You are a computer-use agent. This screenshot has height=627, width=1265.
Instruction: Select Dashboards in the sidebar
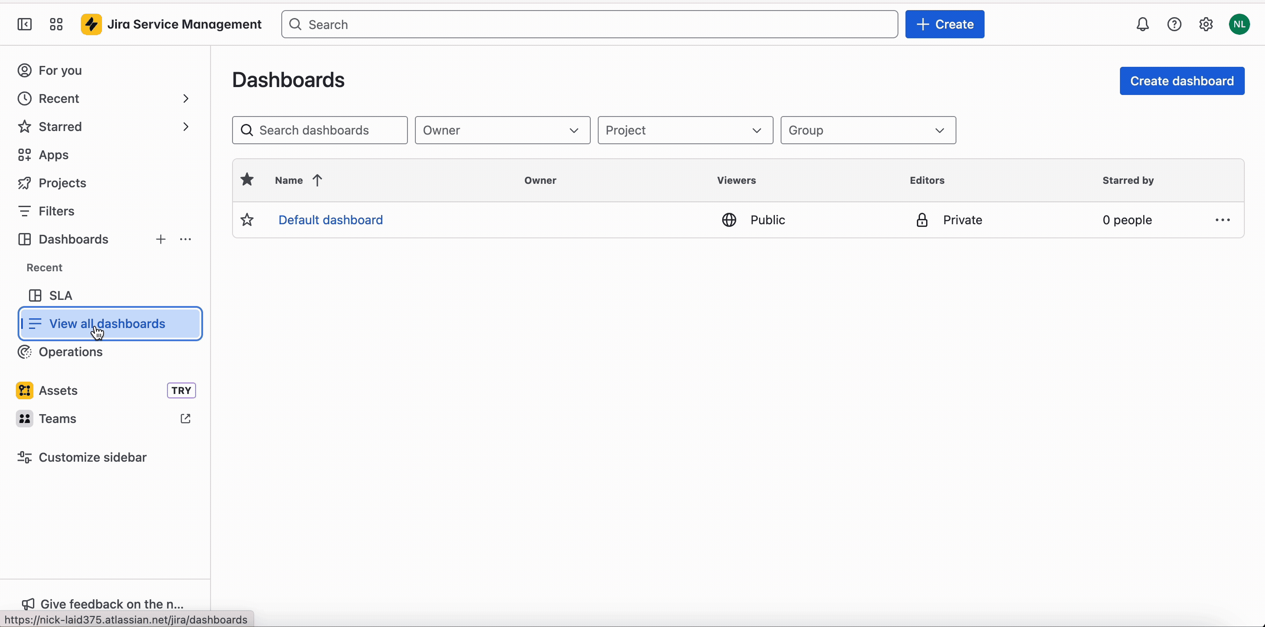click(x=74, y=239)
